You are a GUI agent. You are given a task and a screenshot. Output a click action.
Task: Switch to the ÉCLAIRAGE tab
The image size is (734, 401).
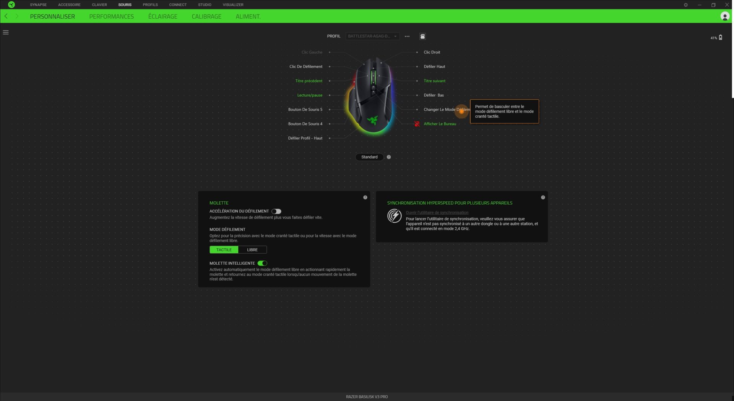point(162,16)
